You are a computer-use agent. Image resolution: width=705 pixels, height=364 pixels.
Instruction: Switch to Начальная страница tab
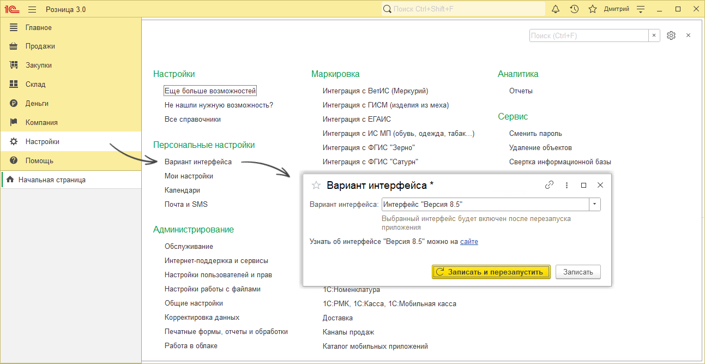pos(71,180)
